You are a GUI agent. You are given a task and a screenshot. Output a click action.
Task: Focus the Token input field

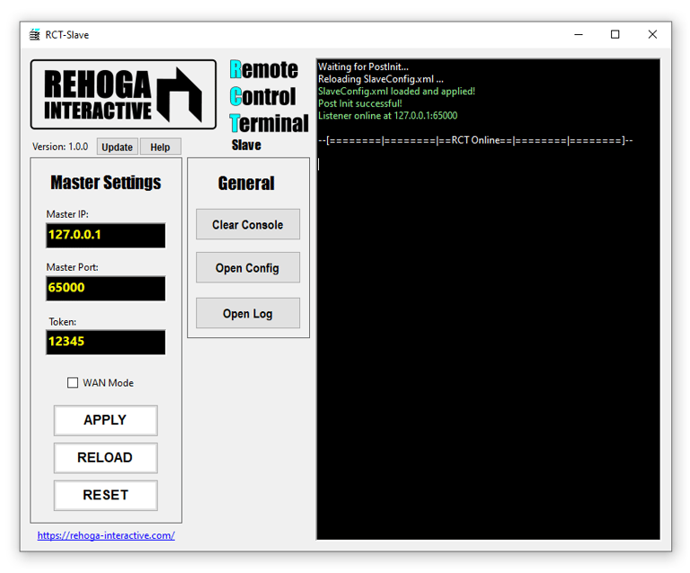point(106,342)
